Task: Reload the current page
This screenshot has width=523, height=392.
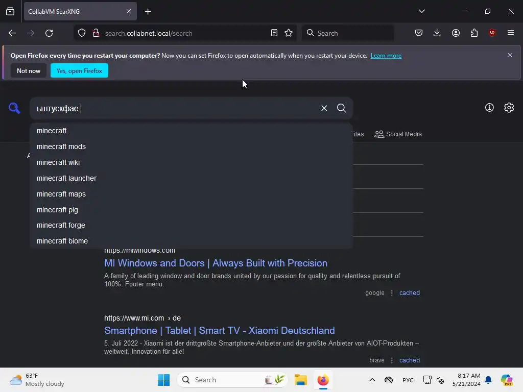Action: point(49,33)
